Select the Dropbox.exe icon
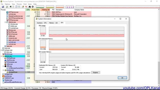The height and width of the screenshot is (90, 160). [x=3, y=80]
